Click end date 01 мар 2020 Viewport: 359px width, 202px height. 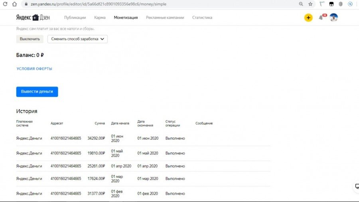(x=148, y=178)
